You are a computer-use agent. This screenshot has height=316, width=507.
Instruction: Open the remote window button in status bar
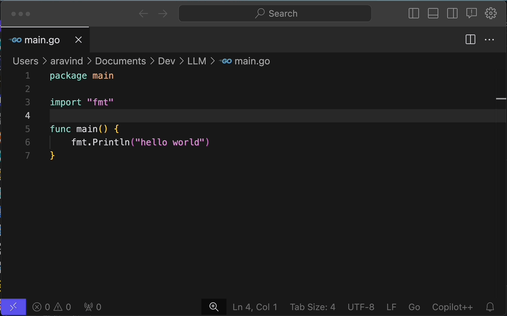(13, 307)
